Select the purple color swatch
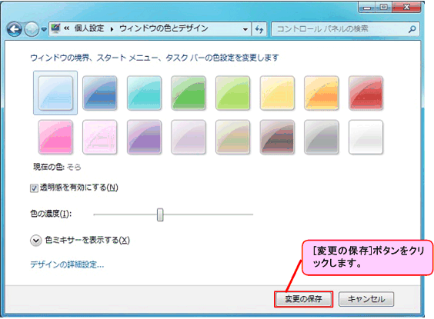 pyautogui.click(x=144, y=137)
